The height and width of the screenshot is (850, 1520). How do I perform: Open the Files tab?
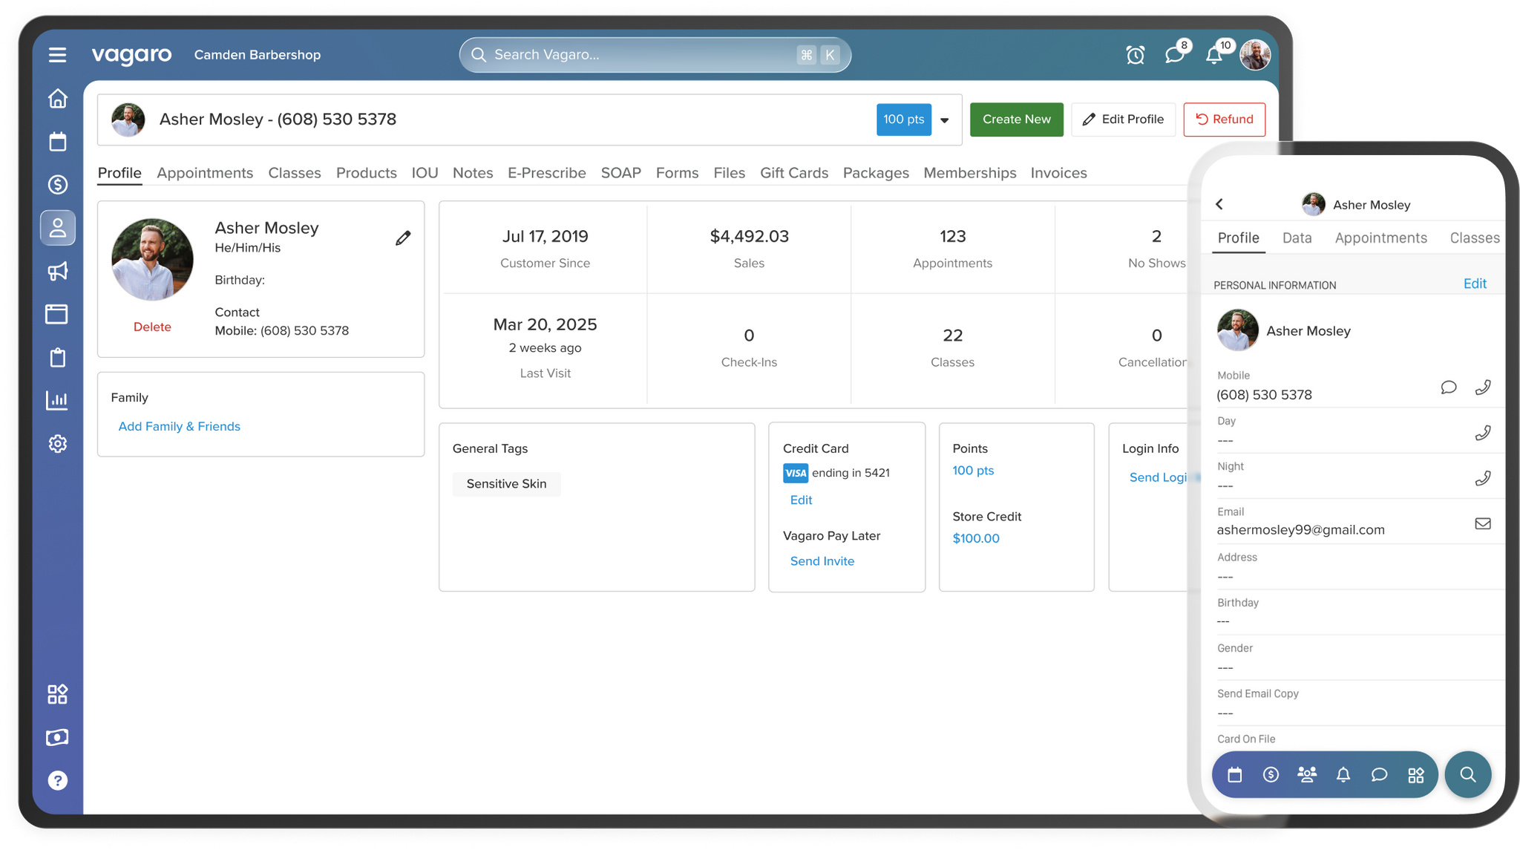click(729, 173)
